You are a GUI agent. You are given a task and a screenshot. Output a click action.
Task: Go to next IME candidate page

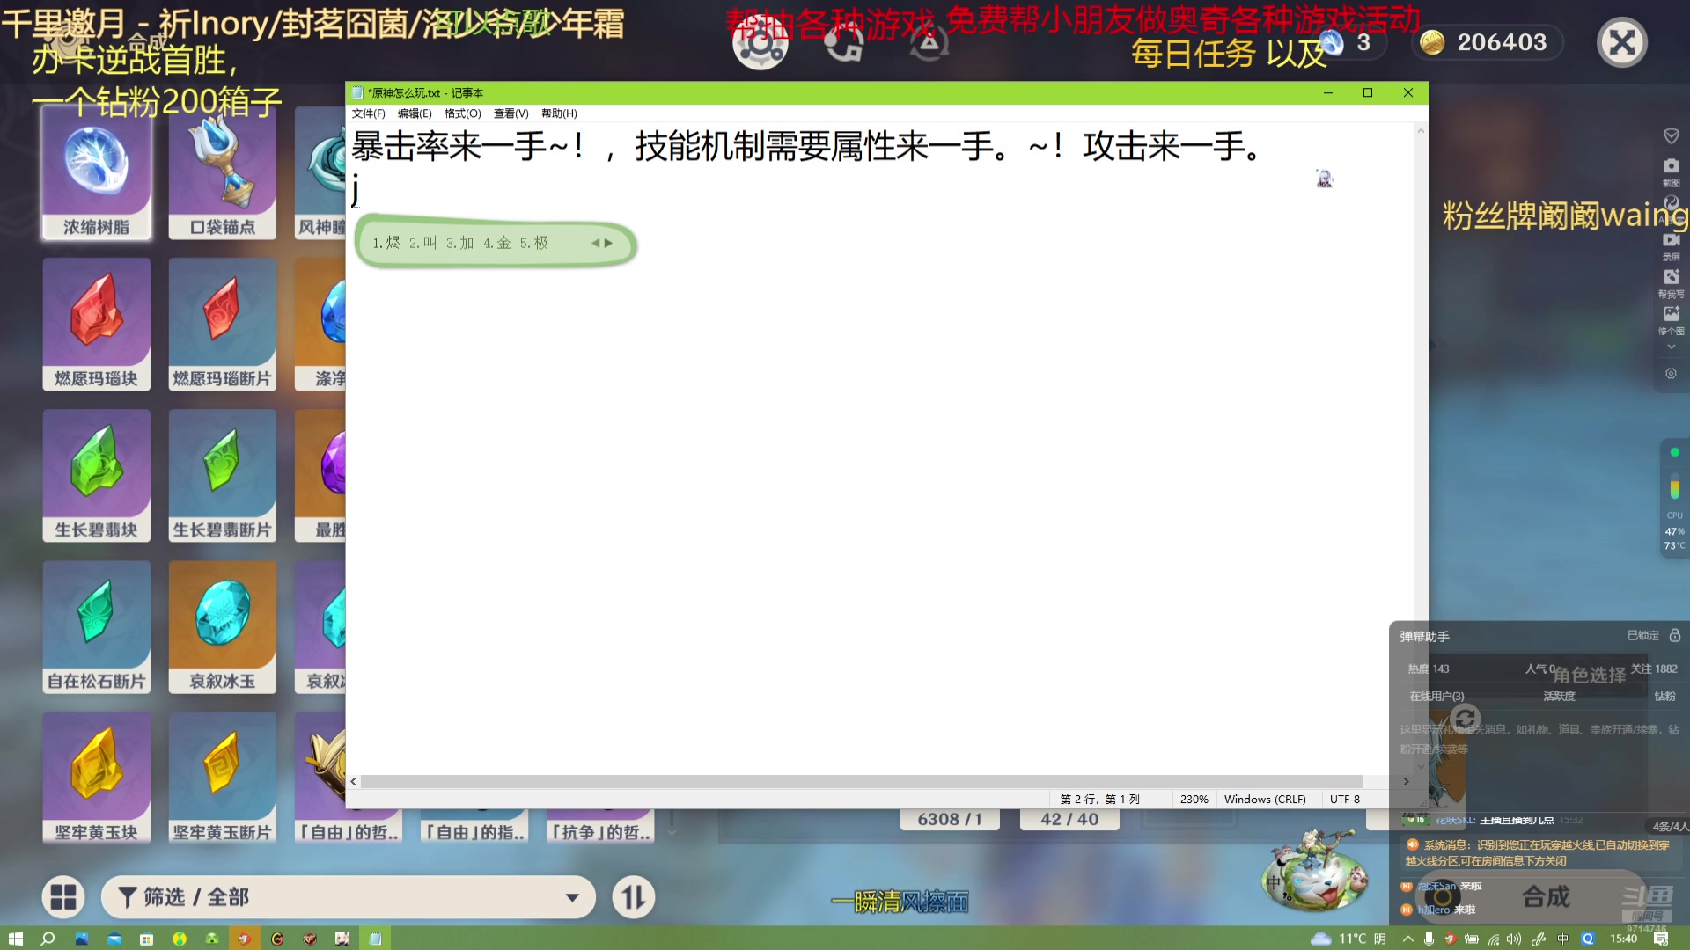pos(608,243)
